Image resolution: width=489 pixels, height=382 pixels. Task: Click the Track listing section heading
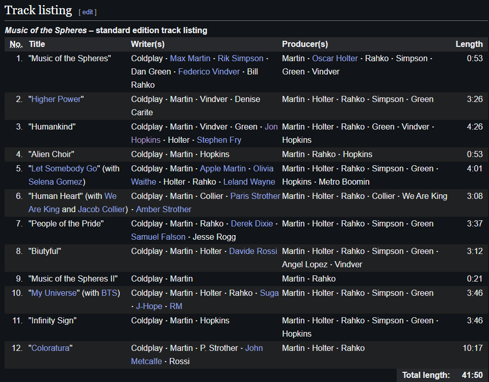pos(38,10)
